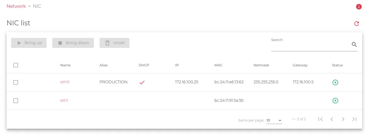The height and width of the screenshot is (135, 365).
Task: Click the search magnifier icon
Action: click(354, 44)
